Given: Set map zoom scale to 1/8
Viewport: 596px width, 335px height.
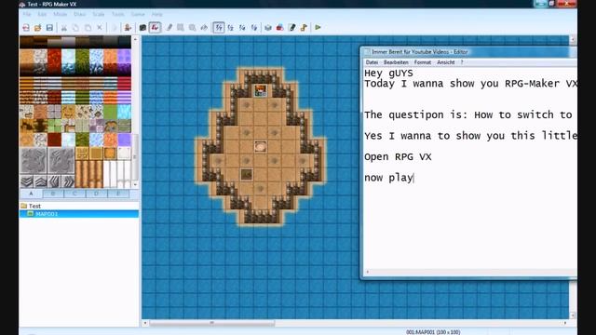Looking at the screenshot, I should tap(254, 27).
